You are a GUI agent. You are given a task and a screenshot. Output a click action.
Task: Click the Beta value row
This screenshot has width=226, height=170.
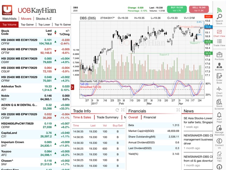click(154, 125)
